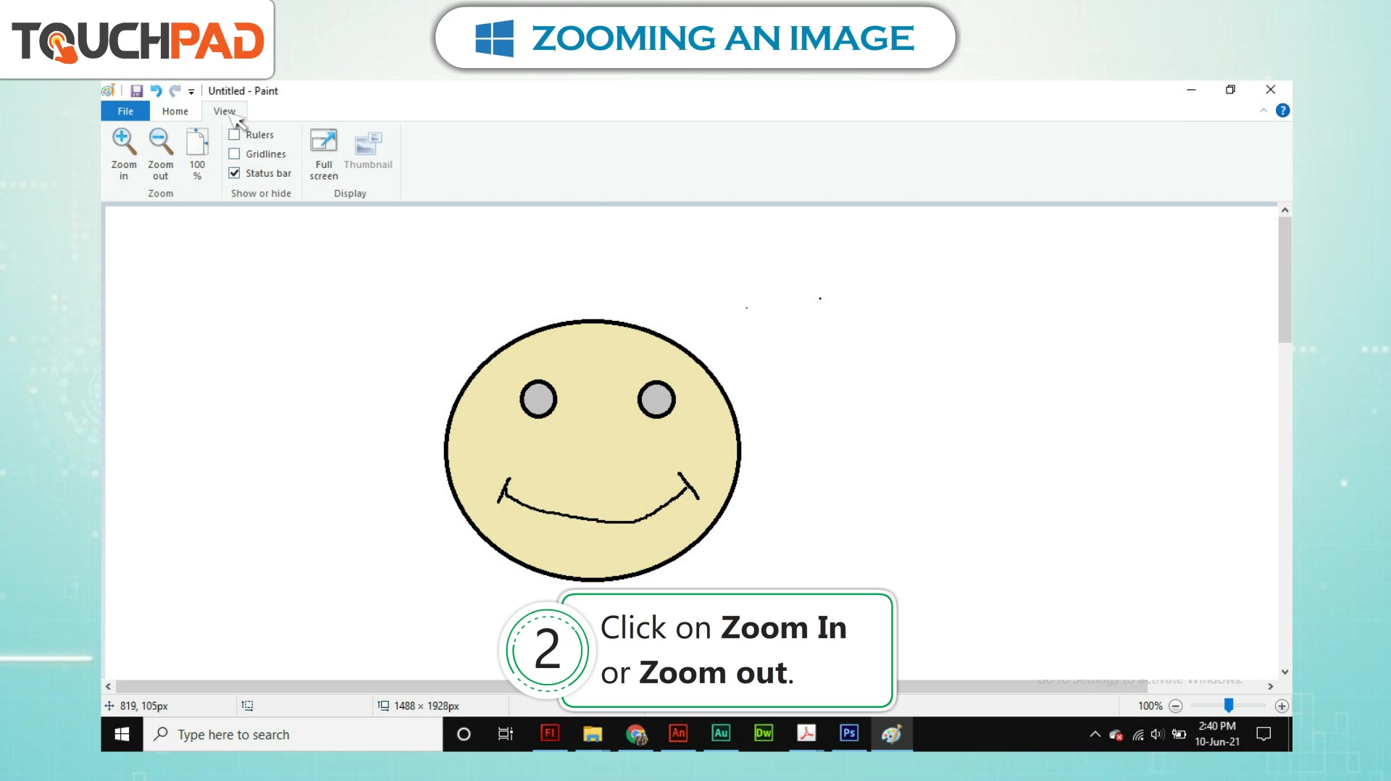The width and height of the screenshot is (1391, 781).
Task: Undo using the quick access arrow
Action: 156,91
